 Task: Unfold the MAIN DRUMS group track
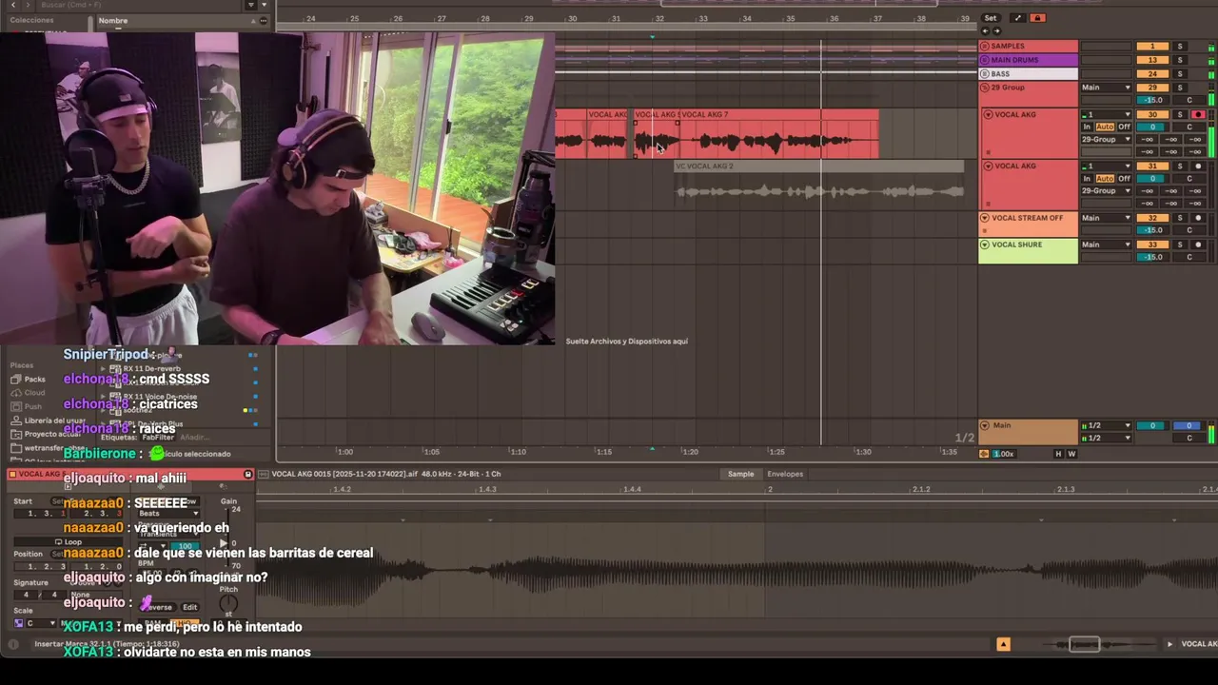pos(985,60)
